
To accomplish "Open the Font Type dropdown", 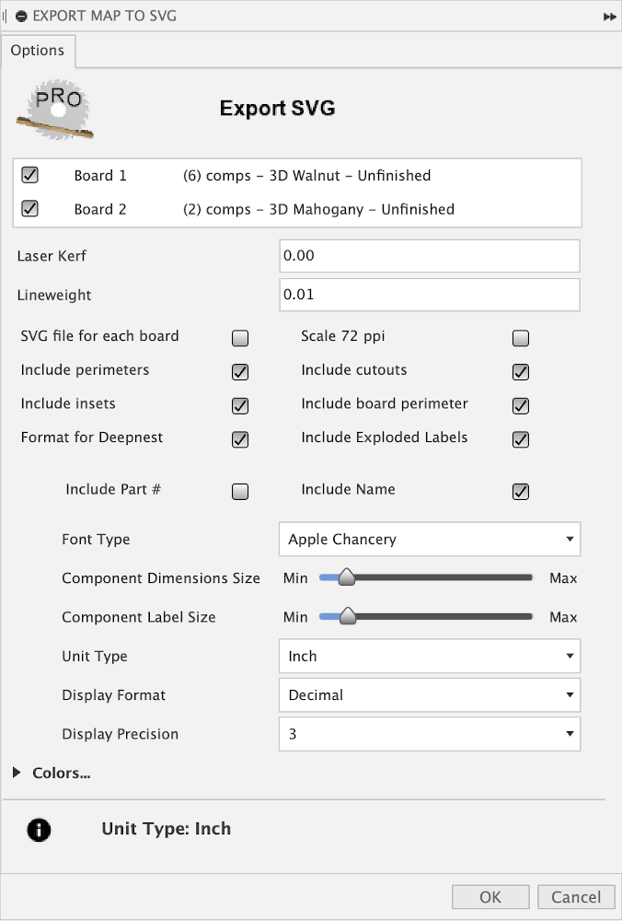I will pos(430,539).
